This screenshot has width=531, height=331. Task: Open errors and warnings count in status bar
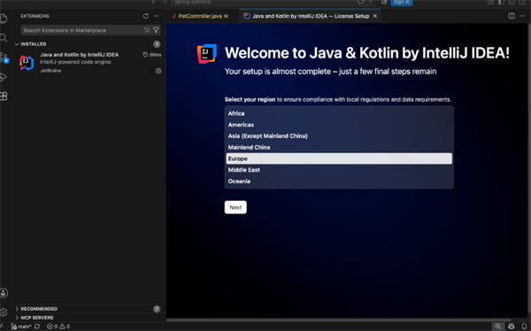click(58, 327)
